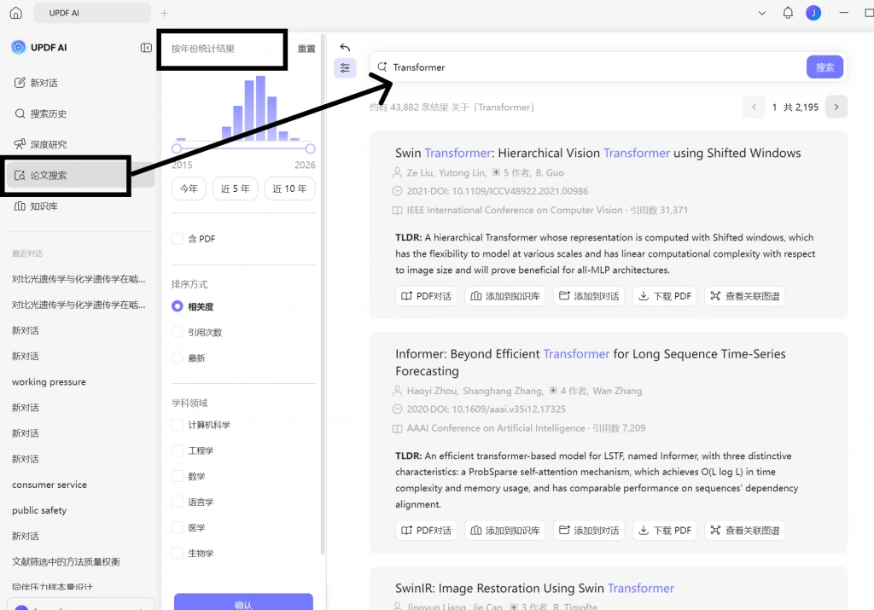Open the notifications bell

tap(788, 13)
